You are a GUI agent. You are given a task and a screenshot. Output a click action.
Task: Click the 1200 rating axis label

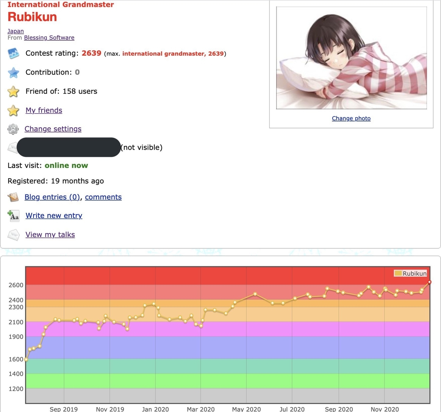pyautogui.click(x=16, y=389)
